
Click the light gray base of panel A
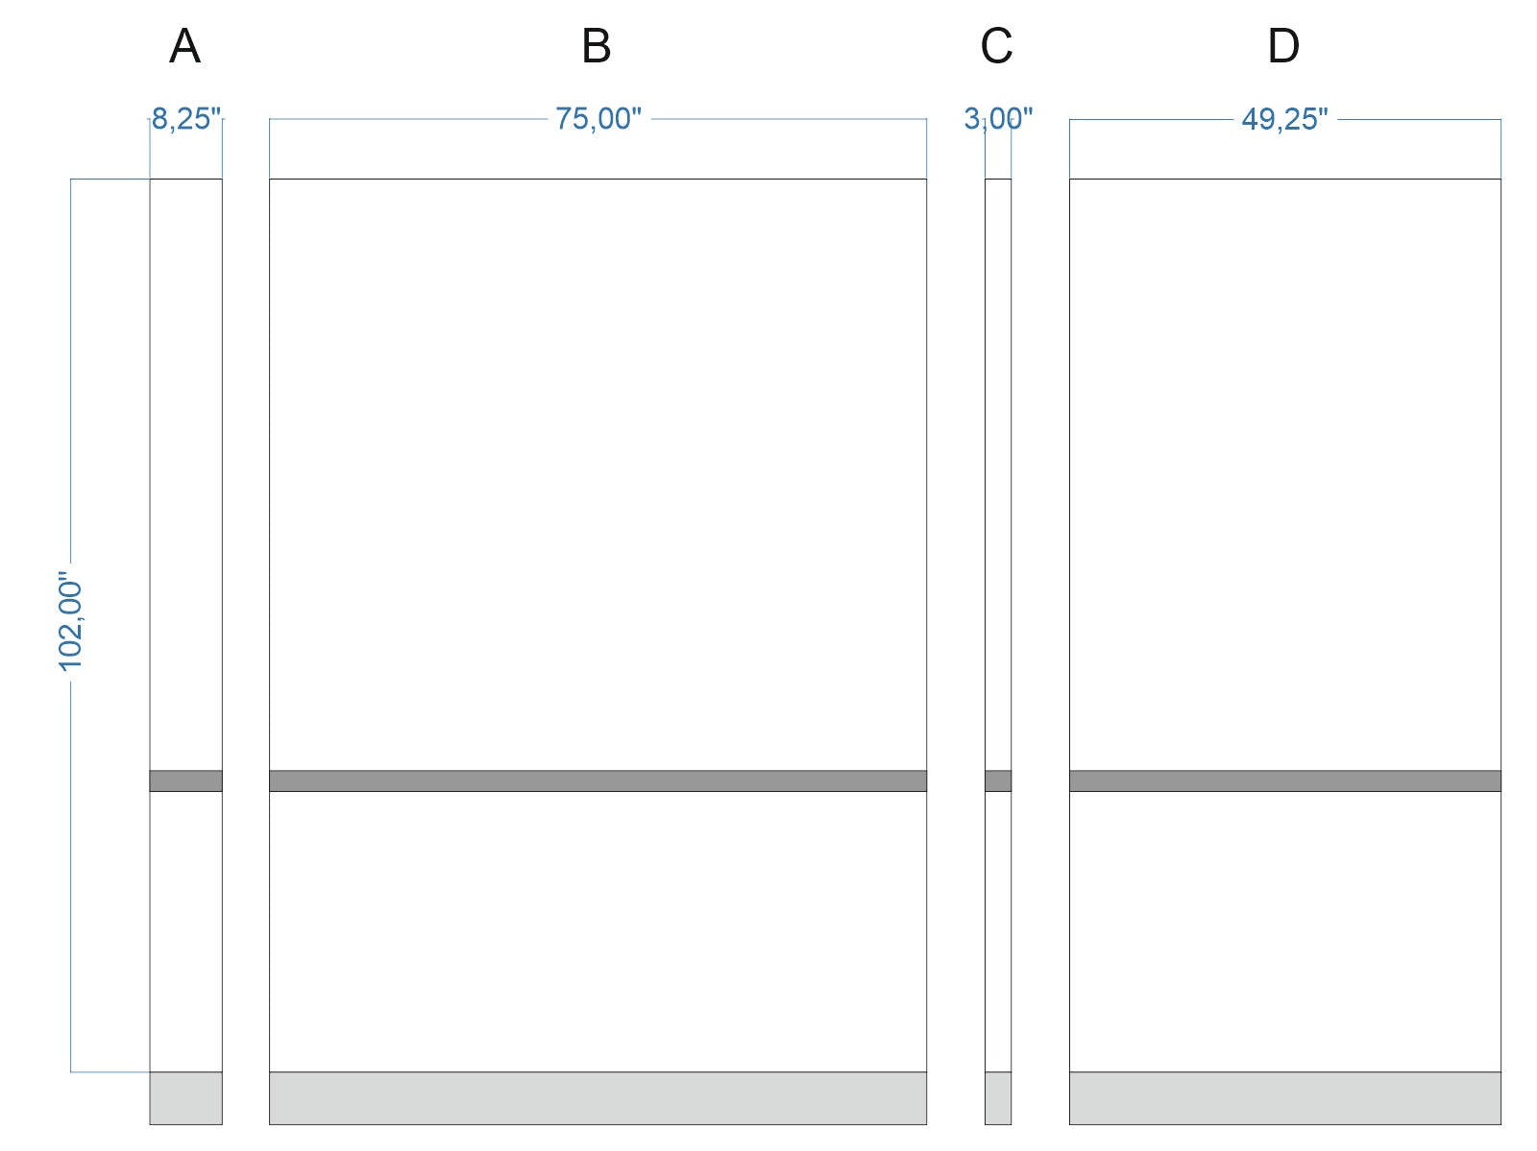[x=185, y=1097]
